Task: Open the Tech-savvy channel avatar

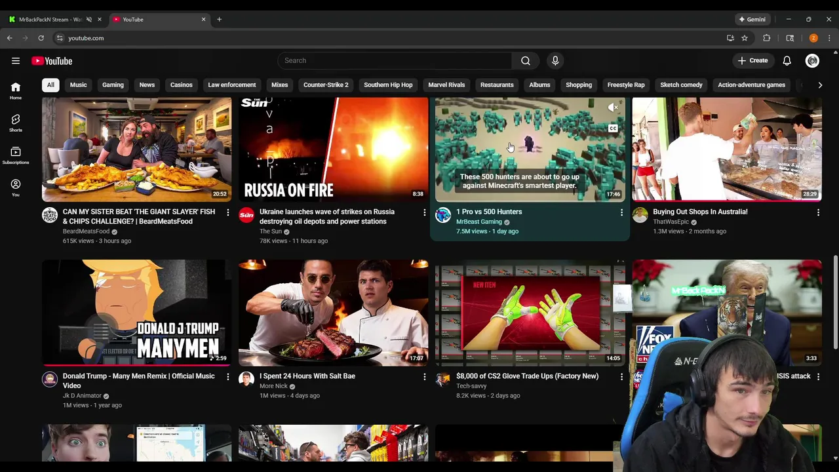Action: coord(443,380)
